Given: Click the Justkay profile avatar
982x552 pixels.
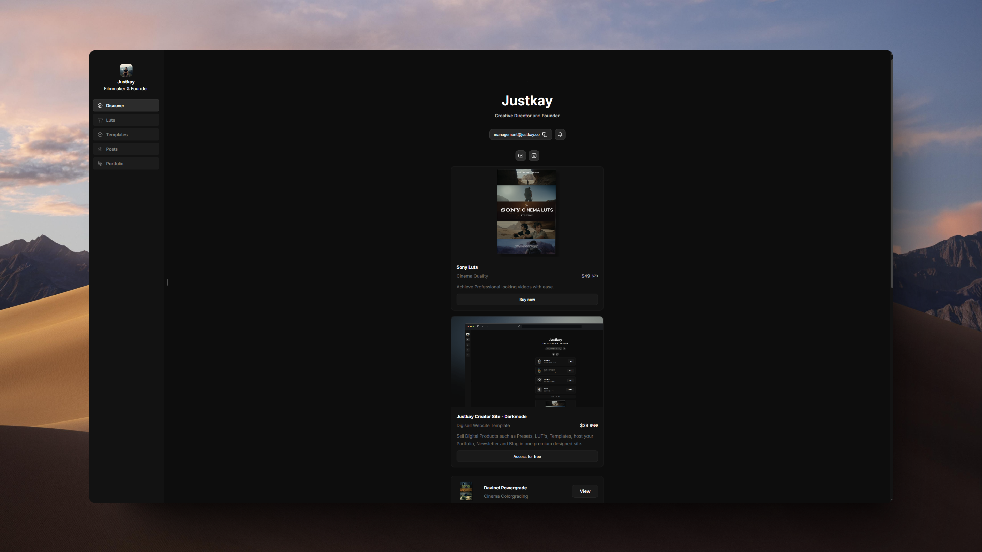Looking at the screenshot, I should click(x=126, y=71).
